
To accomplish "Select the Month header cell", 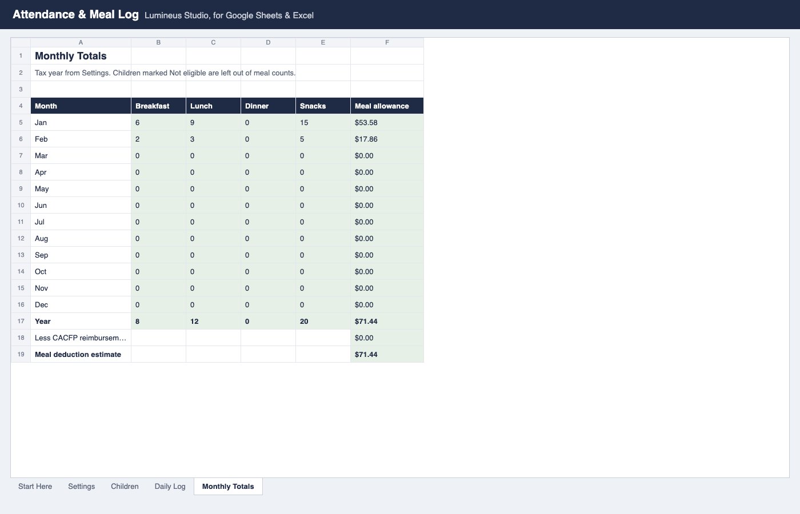I will [x=81, y=106].
